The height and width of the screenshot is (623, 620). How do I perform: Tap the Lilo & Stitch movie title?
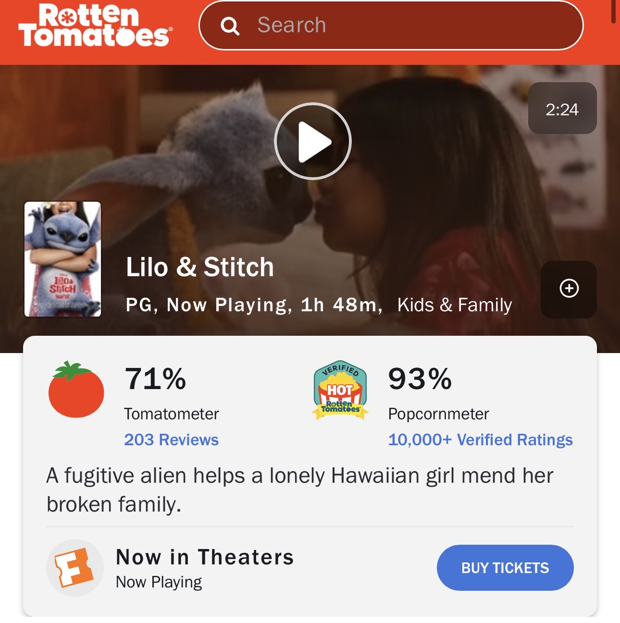tap(200, 267)
